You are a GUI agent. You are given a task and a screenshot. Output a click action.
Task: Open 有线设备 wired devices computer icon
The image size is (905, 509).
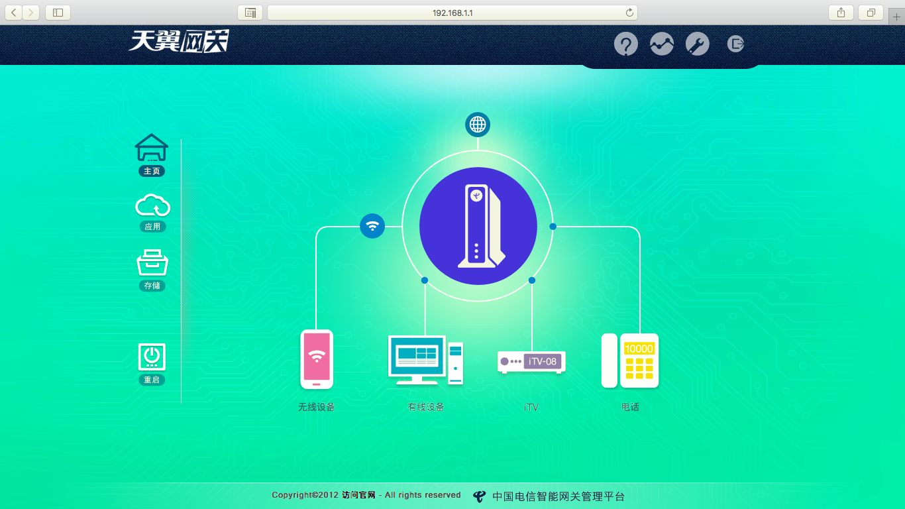tap(424, 361)
